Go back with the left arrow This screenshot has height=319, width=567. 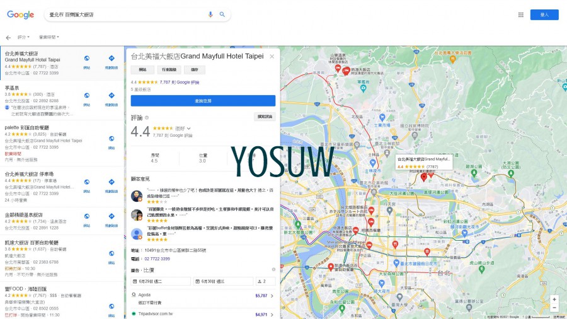coord(8,38)
